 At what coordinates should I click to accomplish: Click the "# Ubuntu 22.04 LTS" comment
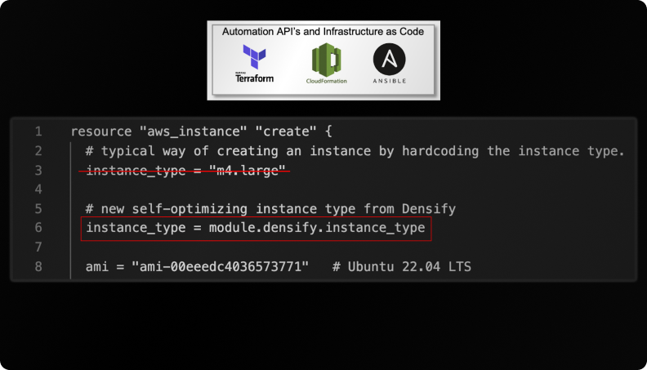(x=401, y=266)
